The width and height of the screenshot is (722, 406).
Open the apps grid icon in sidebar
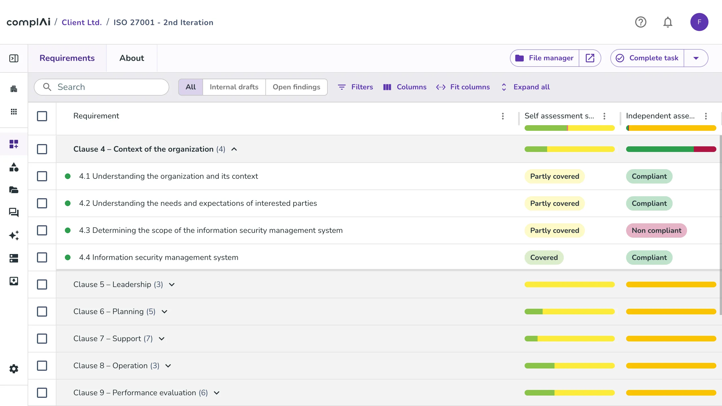click(x=14, y=112)
